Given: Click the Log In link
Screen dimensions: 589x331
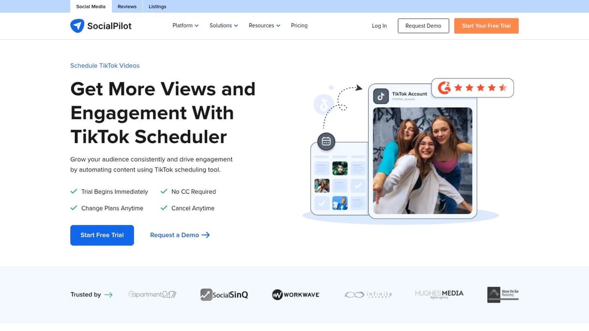Looking at the screenshot, I should coord(379,26).
